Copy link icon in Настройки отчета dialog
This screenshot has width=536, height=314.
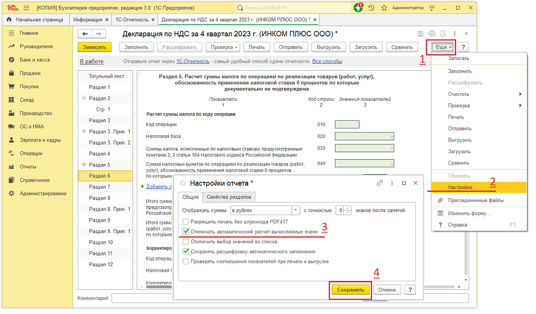tap(379, 183)
